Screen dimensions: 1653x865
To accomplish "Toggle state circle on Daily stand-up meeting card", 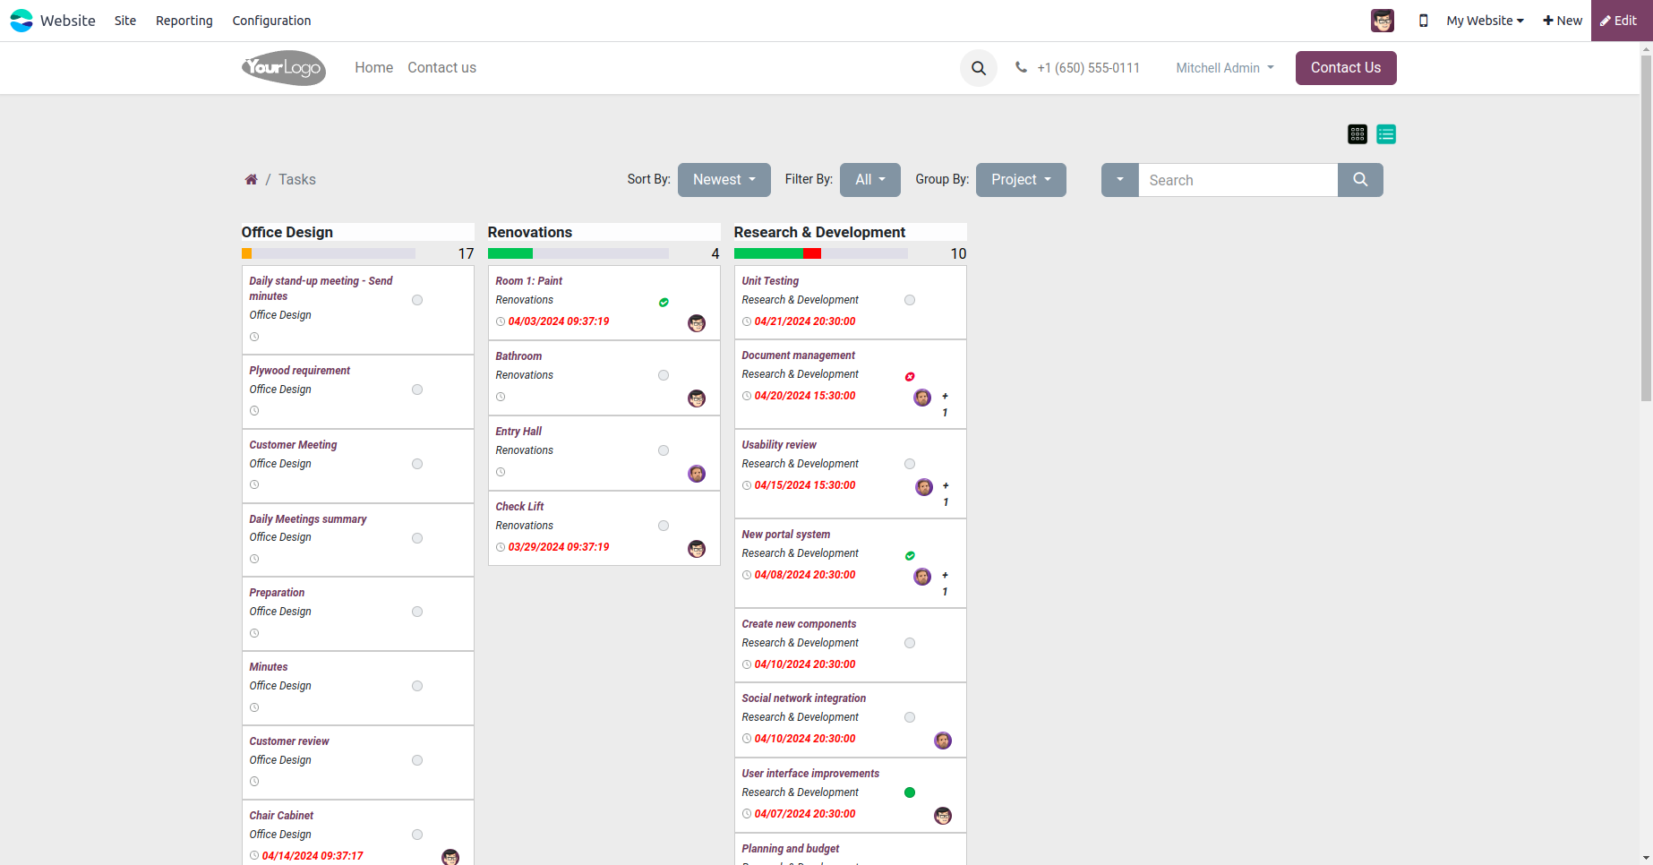I will coord(417,300).
